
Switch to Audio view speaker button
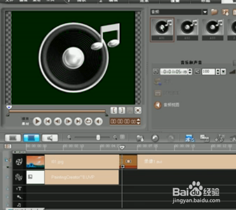(50, 138)
